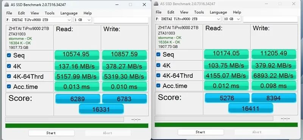
Task: Toggle 4K-64Thrd checkbox in left window
Action: coord(9,76)
